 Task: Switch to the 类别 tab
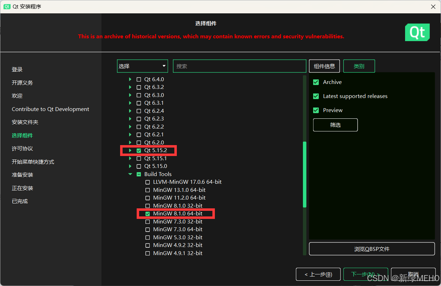359,66
